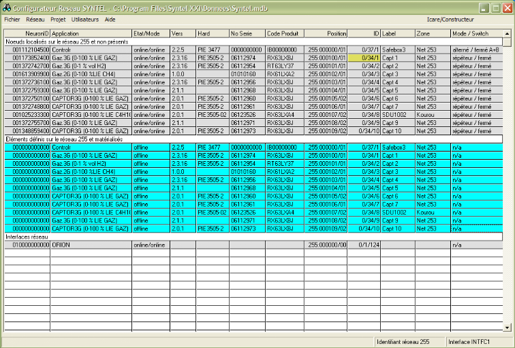Open the Fichier menu
This screenshot has width=515, height=348.
coord(12,20)
